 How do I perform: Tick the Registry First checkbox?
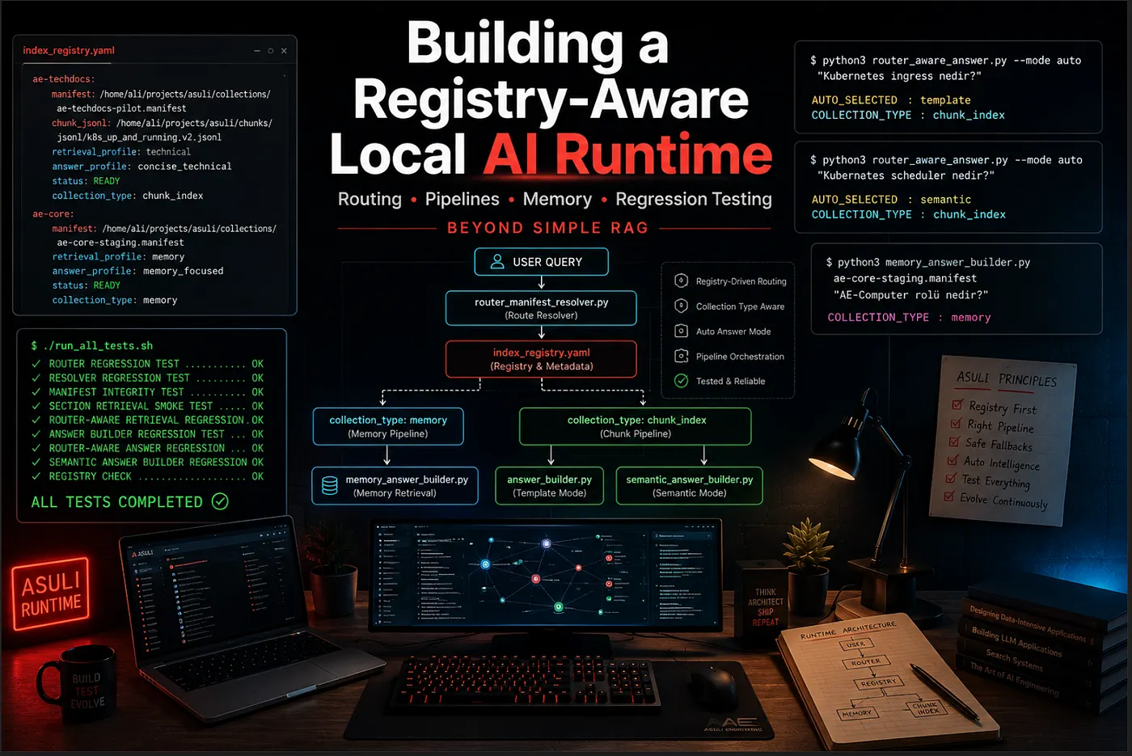[x=958, y=404]
